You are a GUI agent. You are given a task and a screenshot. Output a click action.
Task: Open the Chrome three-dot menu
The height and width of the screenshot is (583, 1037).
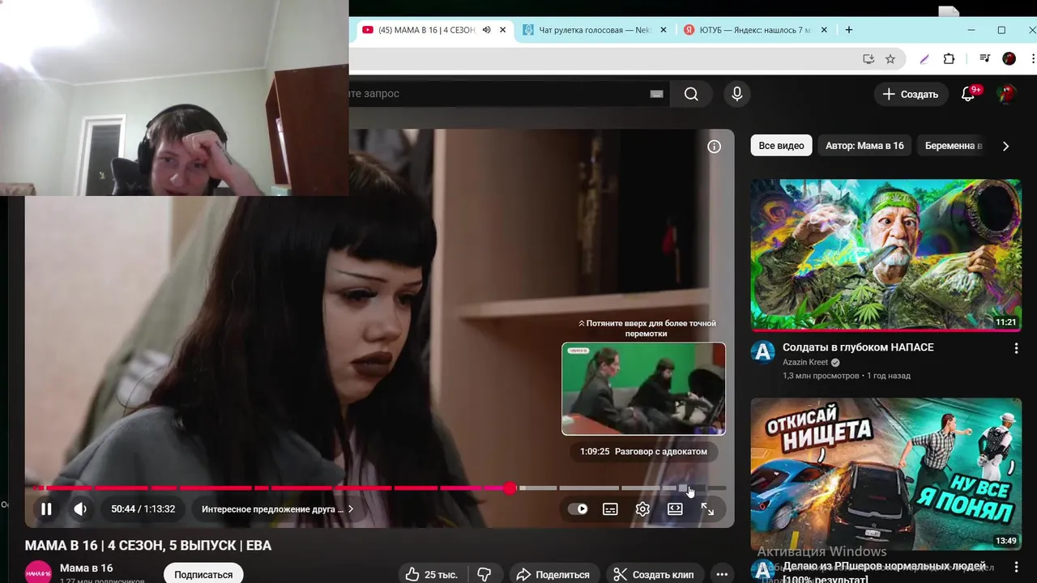coord(1033,58)
